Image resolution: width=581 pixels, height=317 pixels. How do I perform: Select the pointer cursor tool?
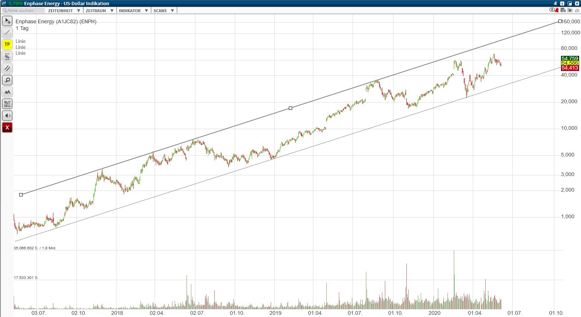[7, 21]
